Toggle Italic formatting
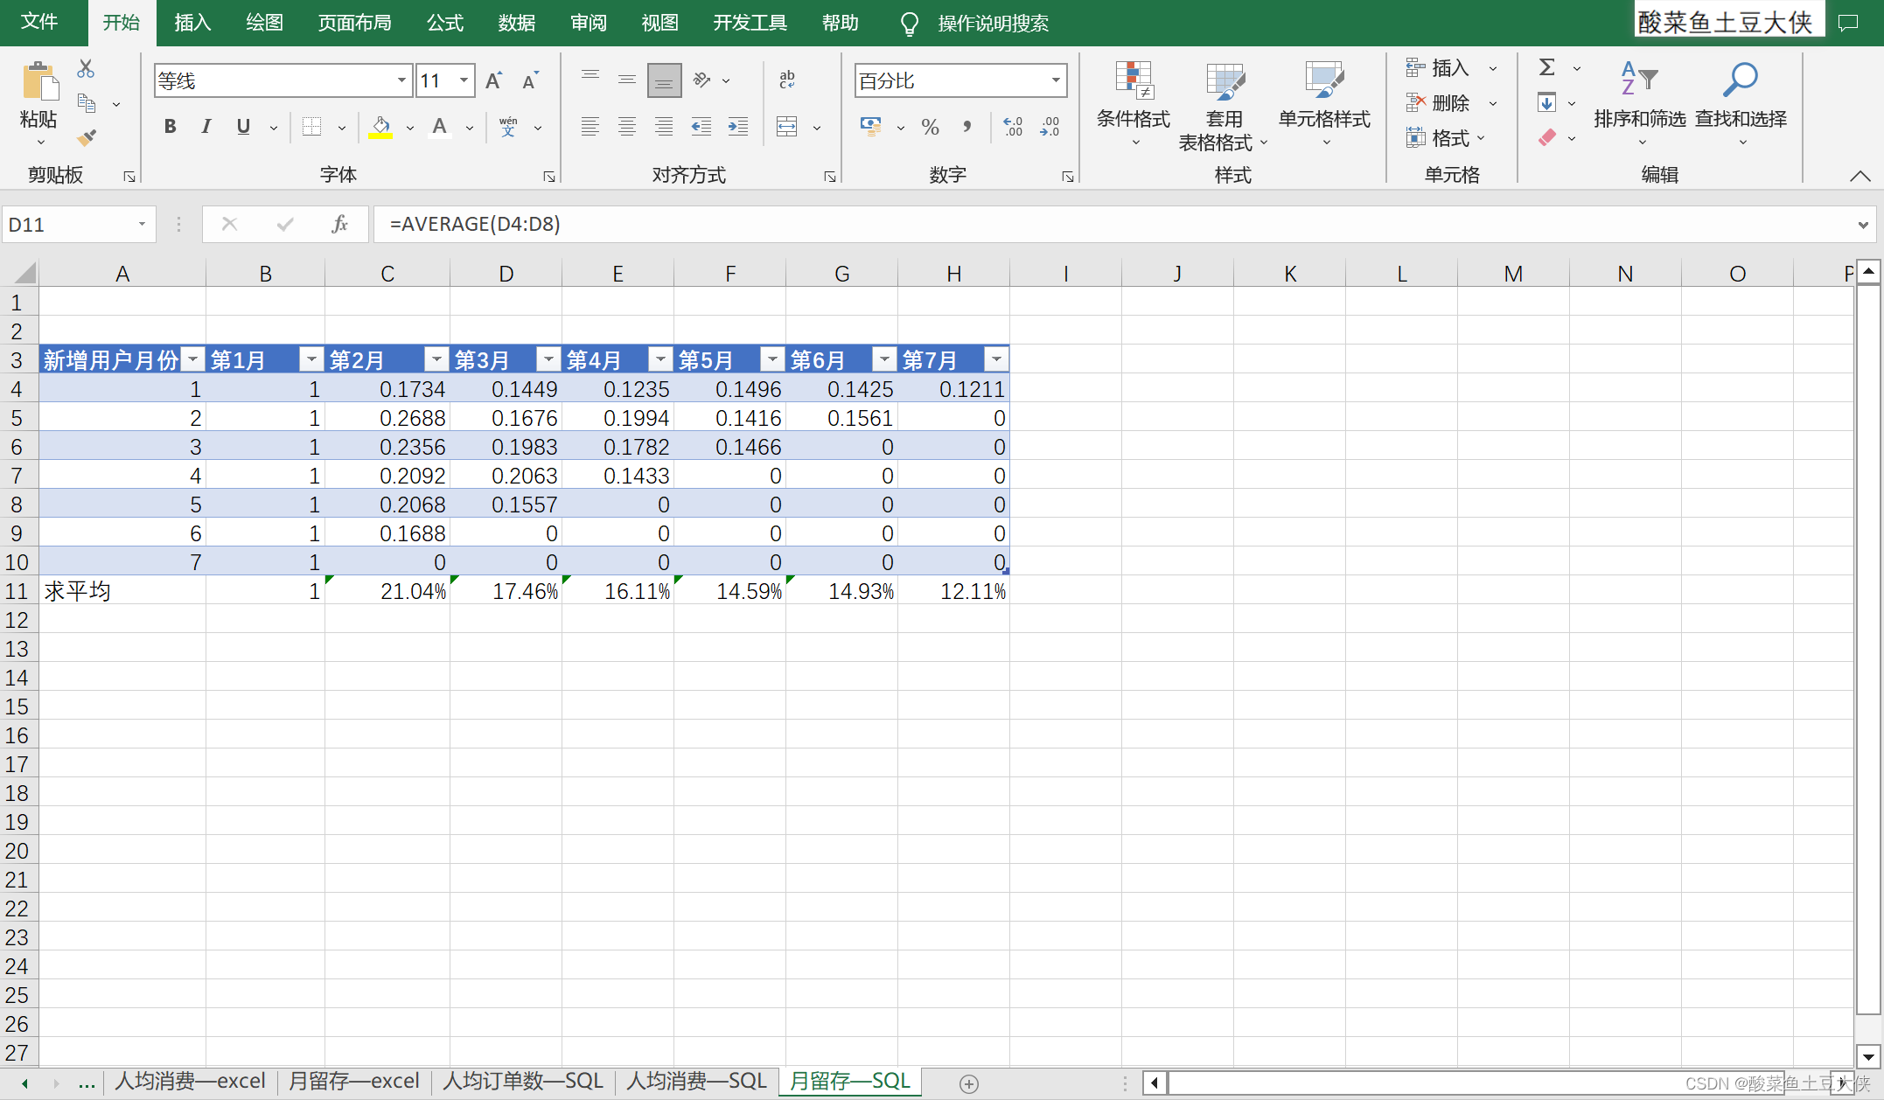The image size is (1884, 1100). click(x=206, y=127)
